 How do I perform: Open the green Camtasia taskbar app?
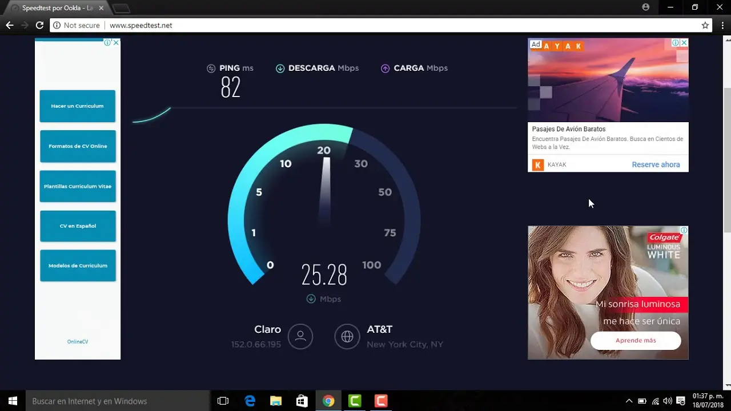pos(355,401)
